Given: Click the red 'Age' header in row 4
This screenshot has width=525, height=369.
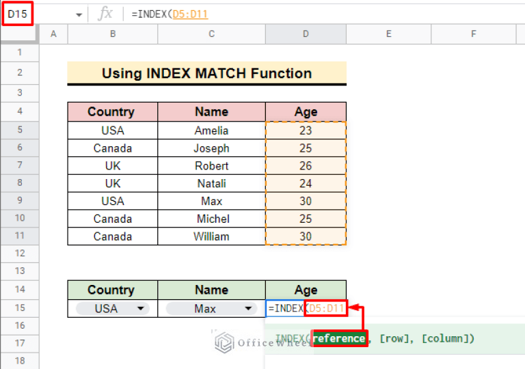Looking at the screenshot, I should pyautogui.click(x=306, y=112).
